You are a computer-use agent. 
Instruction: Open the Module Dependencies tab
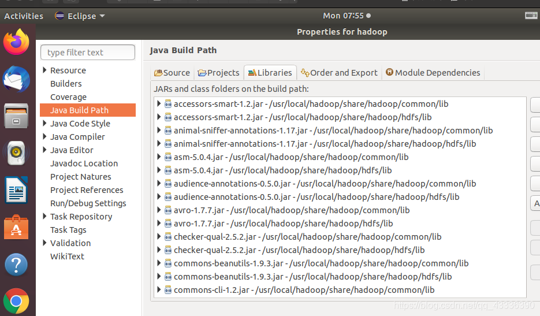(433, 73)
